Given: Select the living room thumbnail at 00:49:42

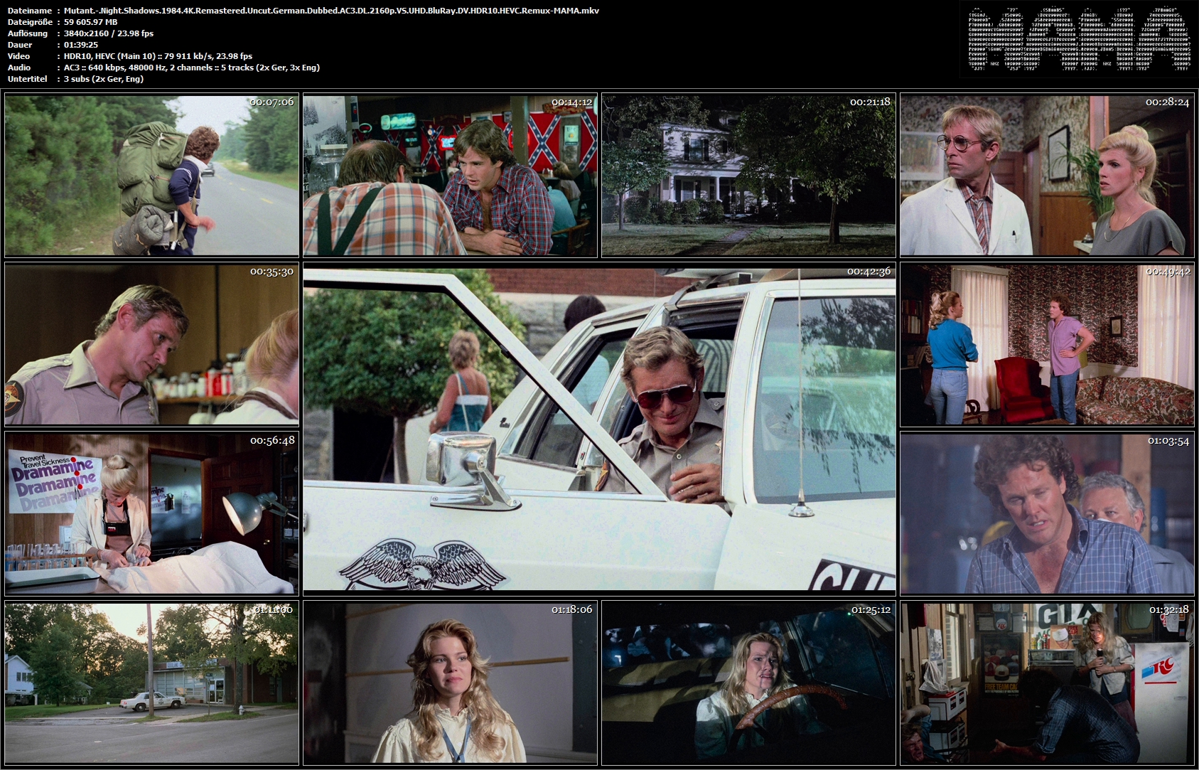Looking at the screenshot, I should tap(1047, 345).
